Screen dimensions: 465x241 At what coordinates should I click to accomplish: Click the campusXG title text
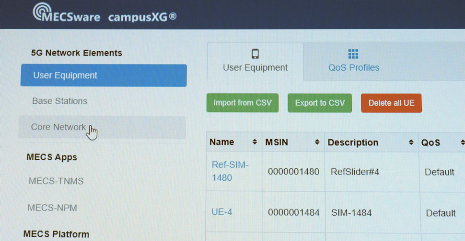click(x=142, y=17)
